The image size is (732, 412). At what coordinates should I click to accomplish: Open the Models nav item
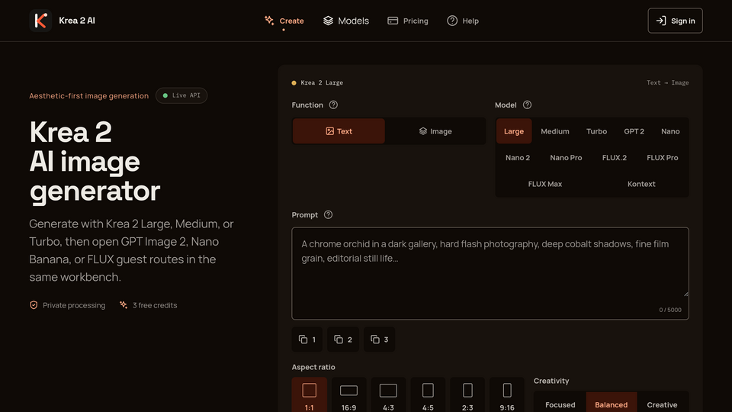click(x=346, y=21)
